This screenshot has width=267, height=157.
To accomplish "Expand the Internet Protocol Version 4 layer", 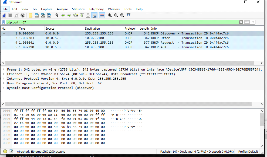I will pos(3,79).
